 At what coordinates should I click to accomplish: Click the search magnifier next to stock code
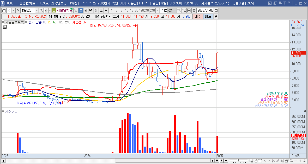(41, 10)
